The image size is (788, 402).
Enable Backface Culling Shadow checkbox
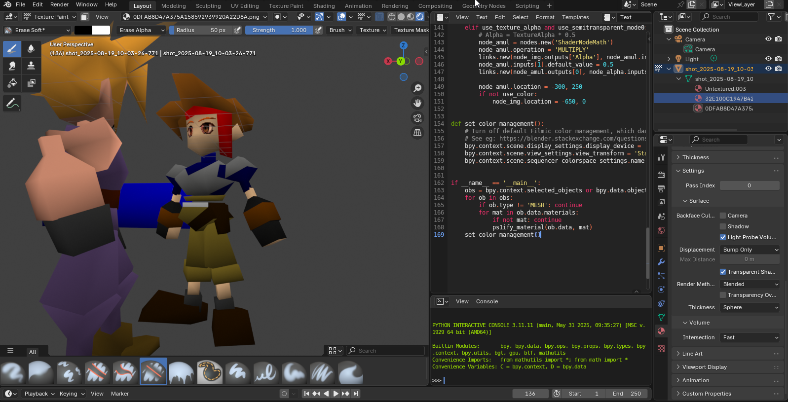pyautogui.click(x=723, y=226)
